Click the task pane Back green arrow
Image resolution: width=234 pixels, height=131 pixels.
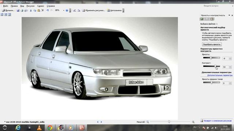pos(202,19)
